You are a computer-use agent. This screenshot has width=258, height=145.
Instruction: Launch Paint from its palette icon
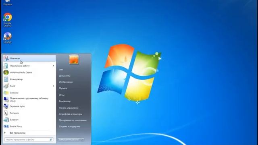(x=6, y=86)
